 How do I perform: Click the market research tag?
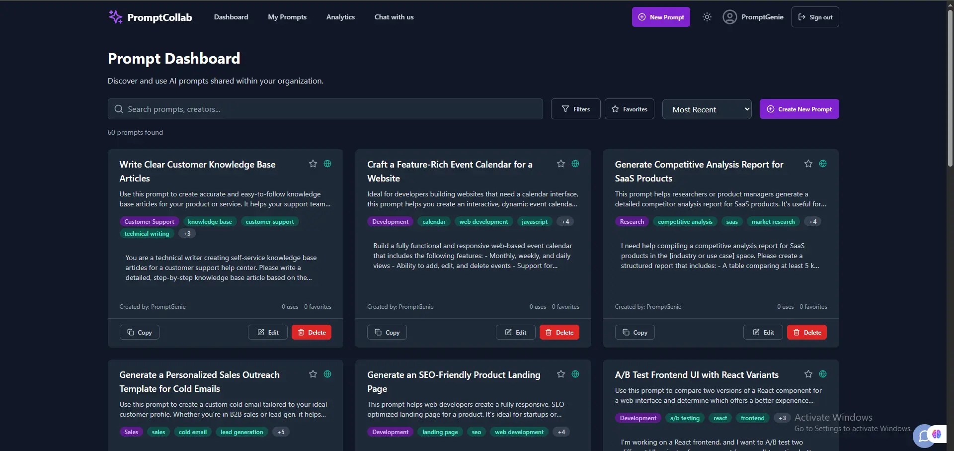click(x=773, y=222)
